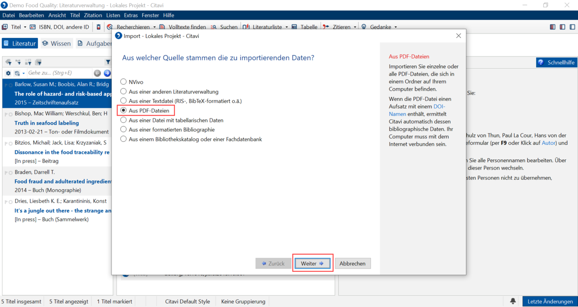The image size is (578, 307).
Task: Close the Import dialog with X
Action: [x=459, y=36]
